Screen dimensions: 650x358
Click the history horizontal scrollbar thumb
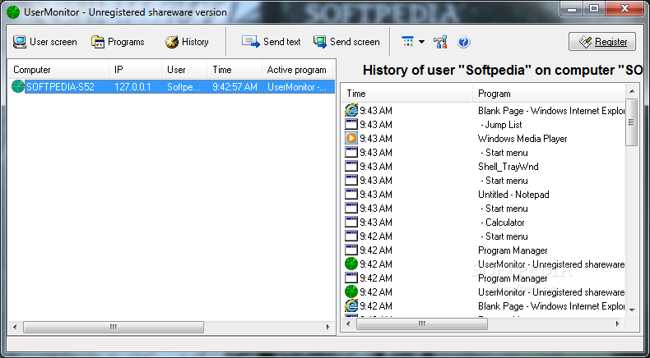(x=421, y=324)
